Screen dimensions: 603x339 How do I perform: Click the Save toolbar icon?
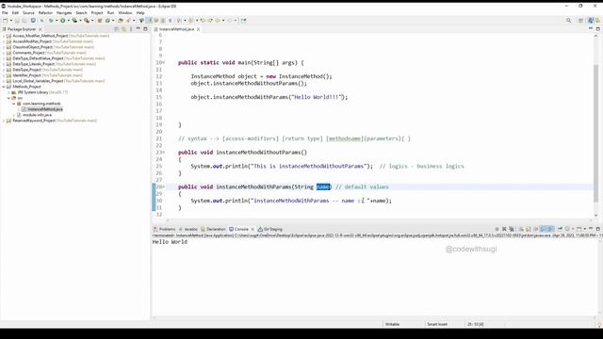[x=17, y=21]
